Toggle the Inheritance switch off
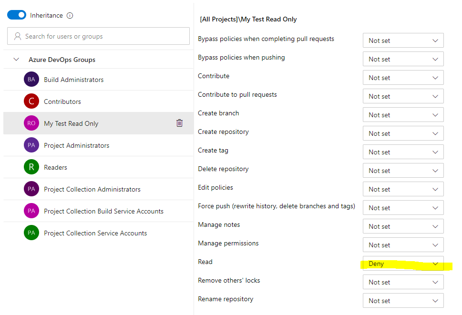The image size is (462, 315). tap(17, 15)
